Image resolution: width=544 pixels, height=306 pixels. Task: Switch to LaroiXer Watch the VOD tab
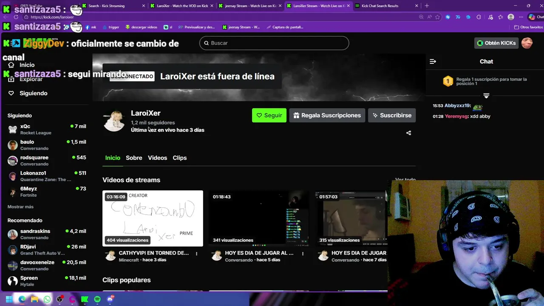(182, 6)
